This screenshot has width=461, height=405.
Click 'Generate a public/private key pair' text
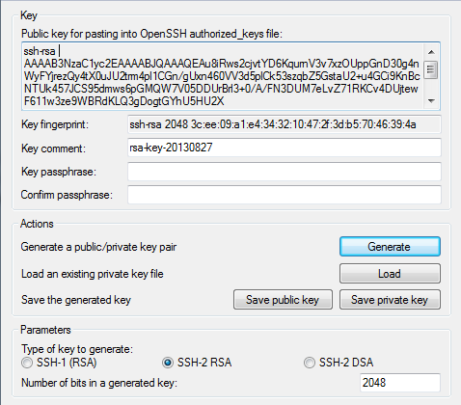click(x=98, y=247)
